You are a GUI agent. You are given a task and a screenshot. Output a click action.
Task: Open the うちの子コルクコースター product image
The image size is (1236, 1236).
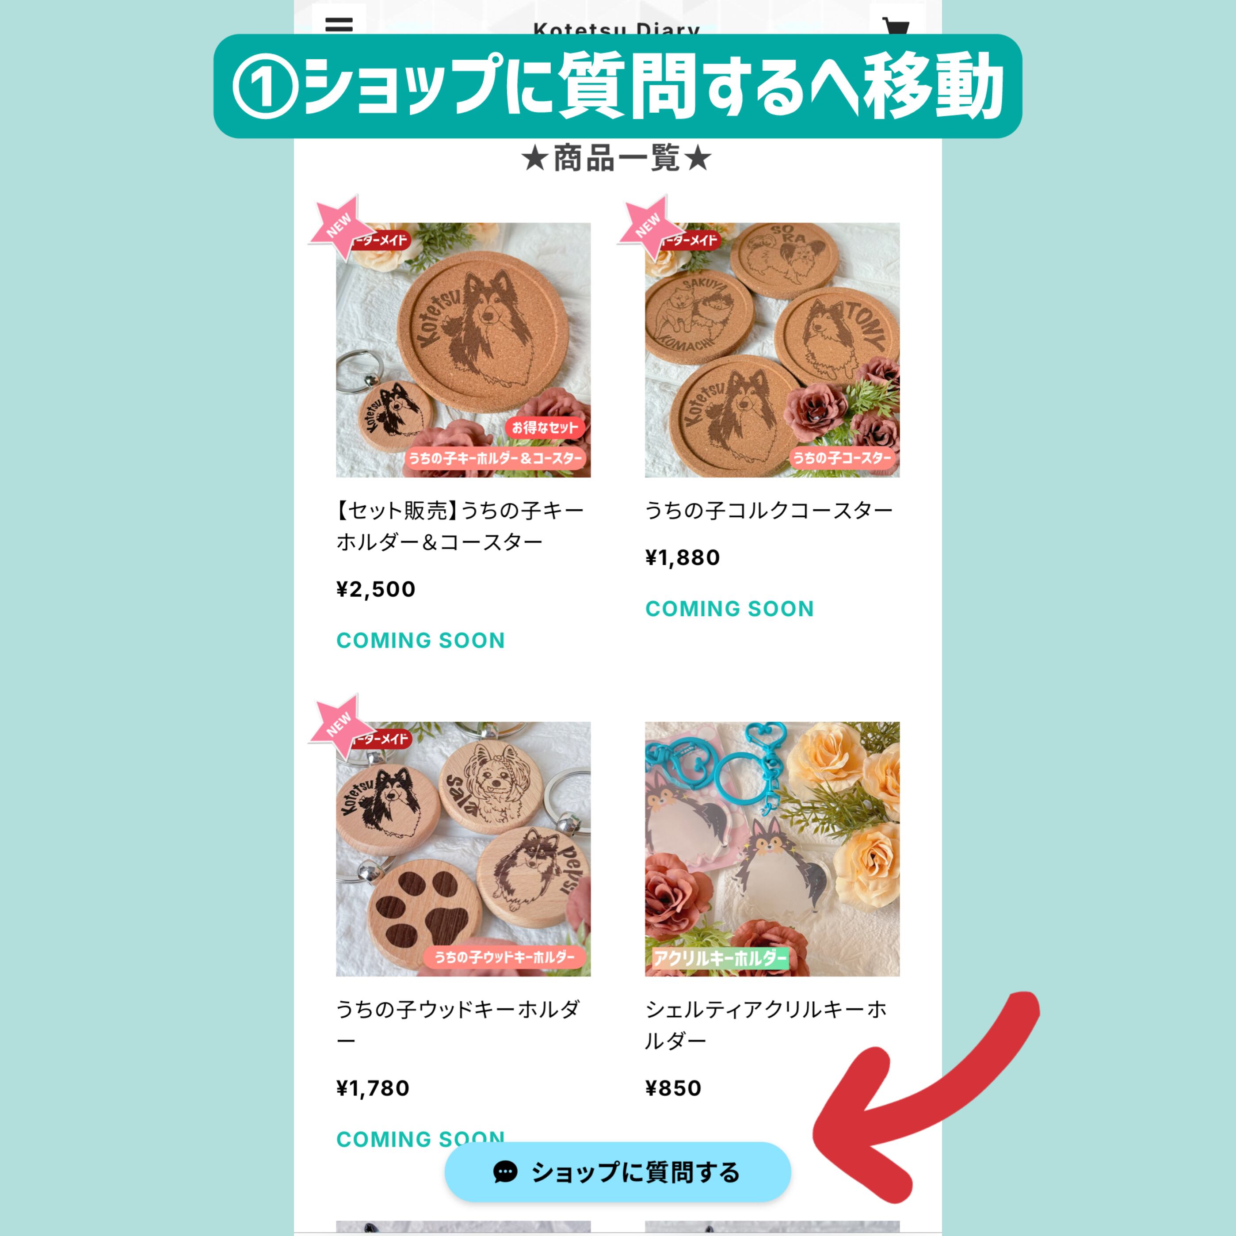[772, 350]
